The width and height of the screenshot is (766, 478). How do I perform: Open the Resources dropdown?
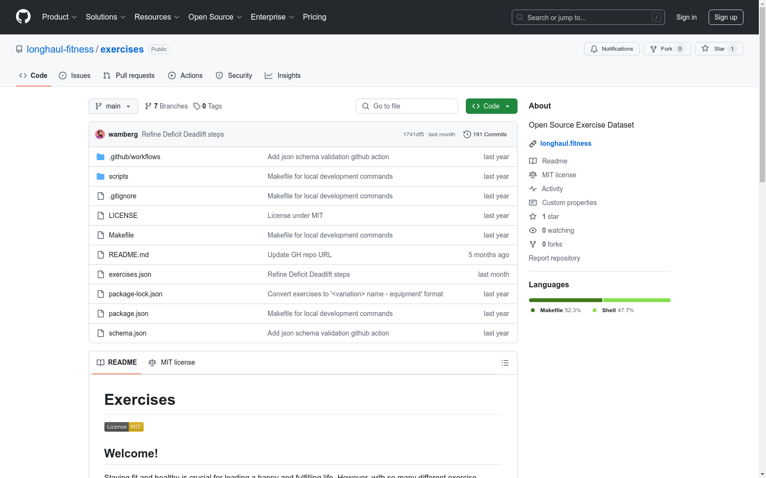[157, 17]
